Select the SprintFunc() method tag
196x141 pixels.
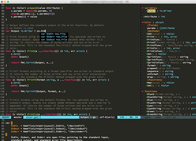(168, 57)
